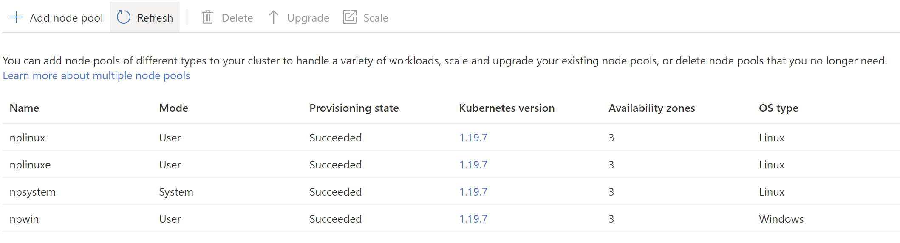
Task: Sort by the Mode column header
Action: [x=173, y=108]
